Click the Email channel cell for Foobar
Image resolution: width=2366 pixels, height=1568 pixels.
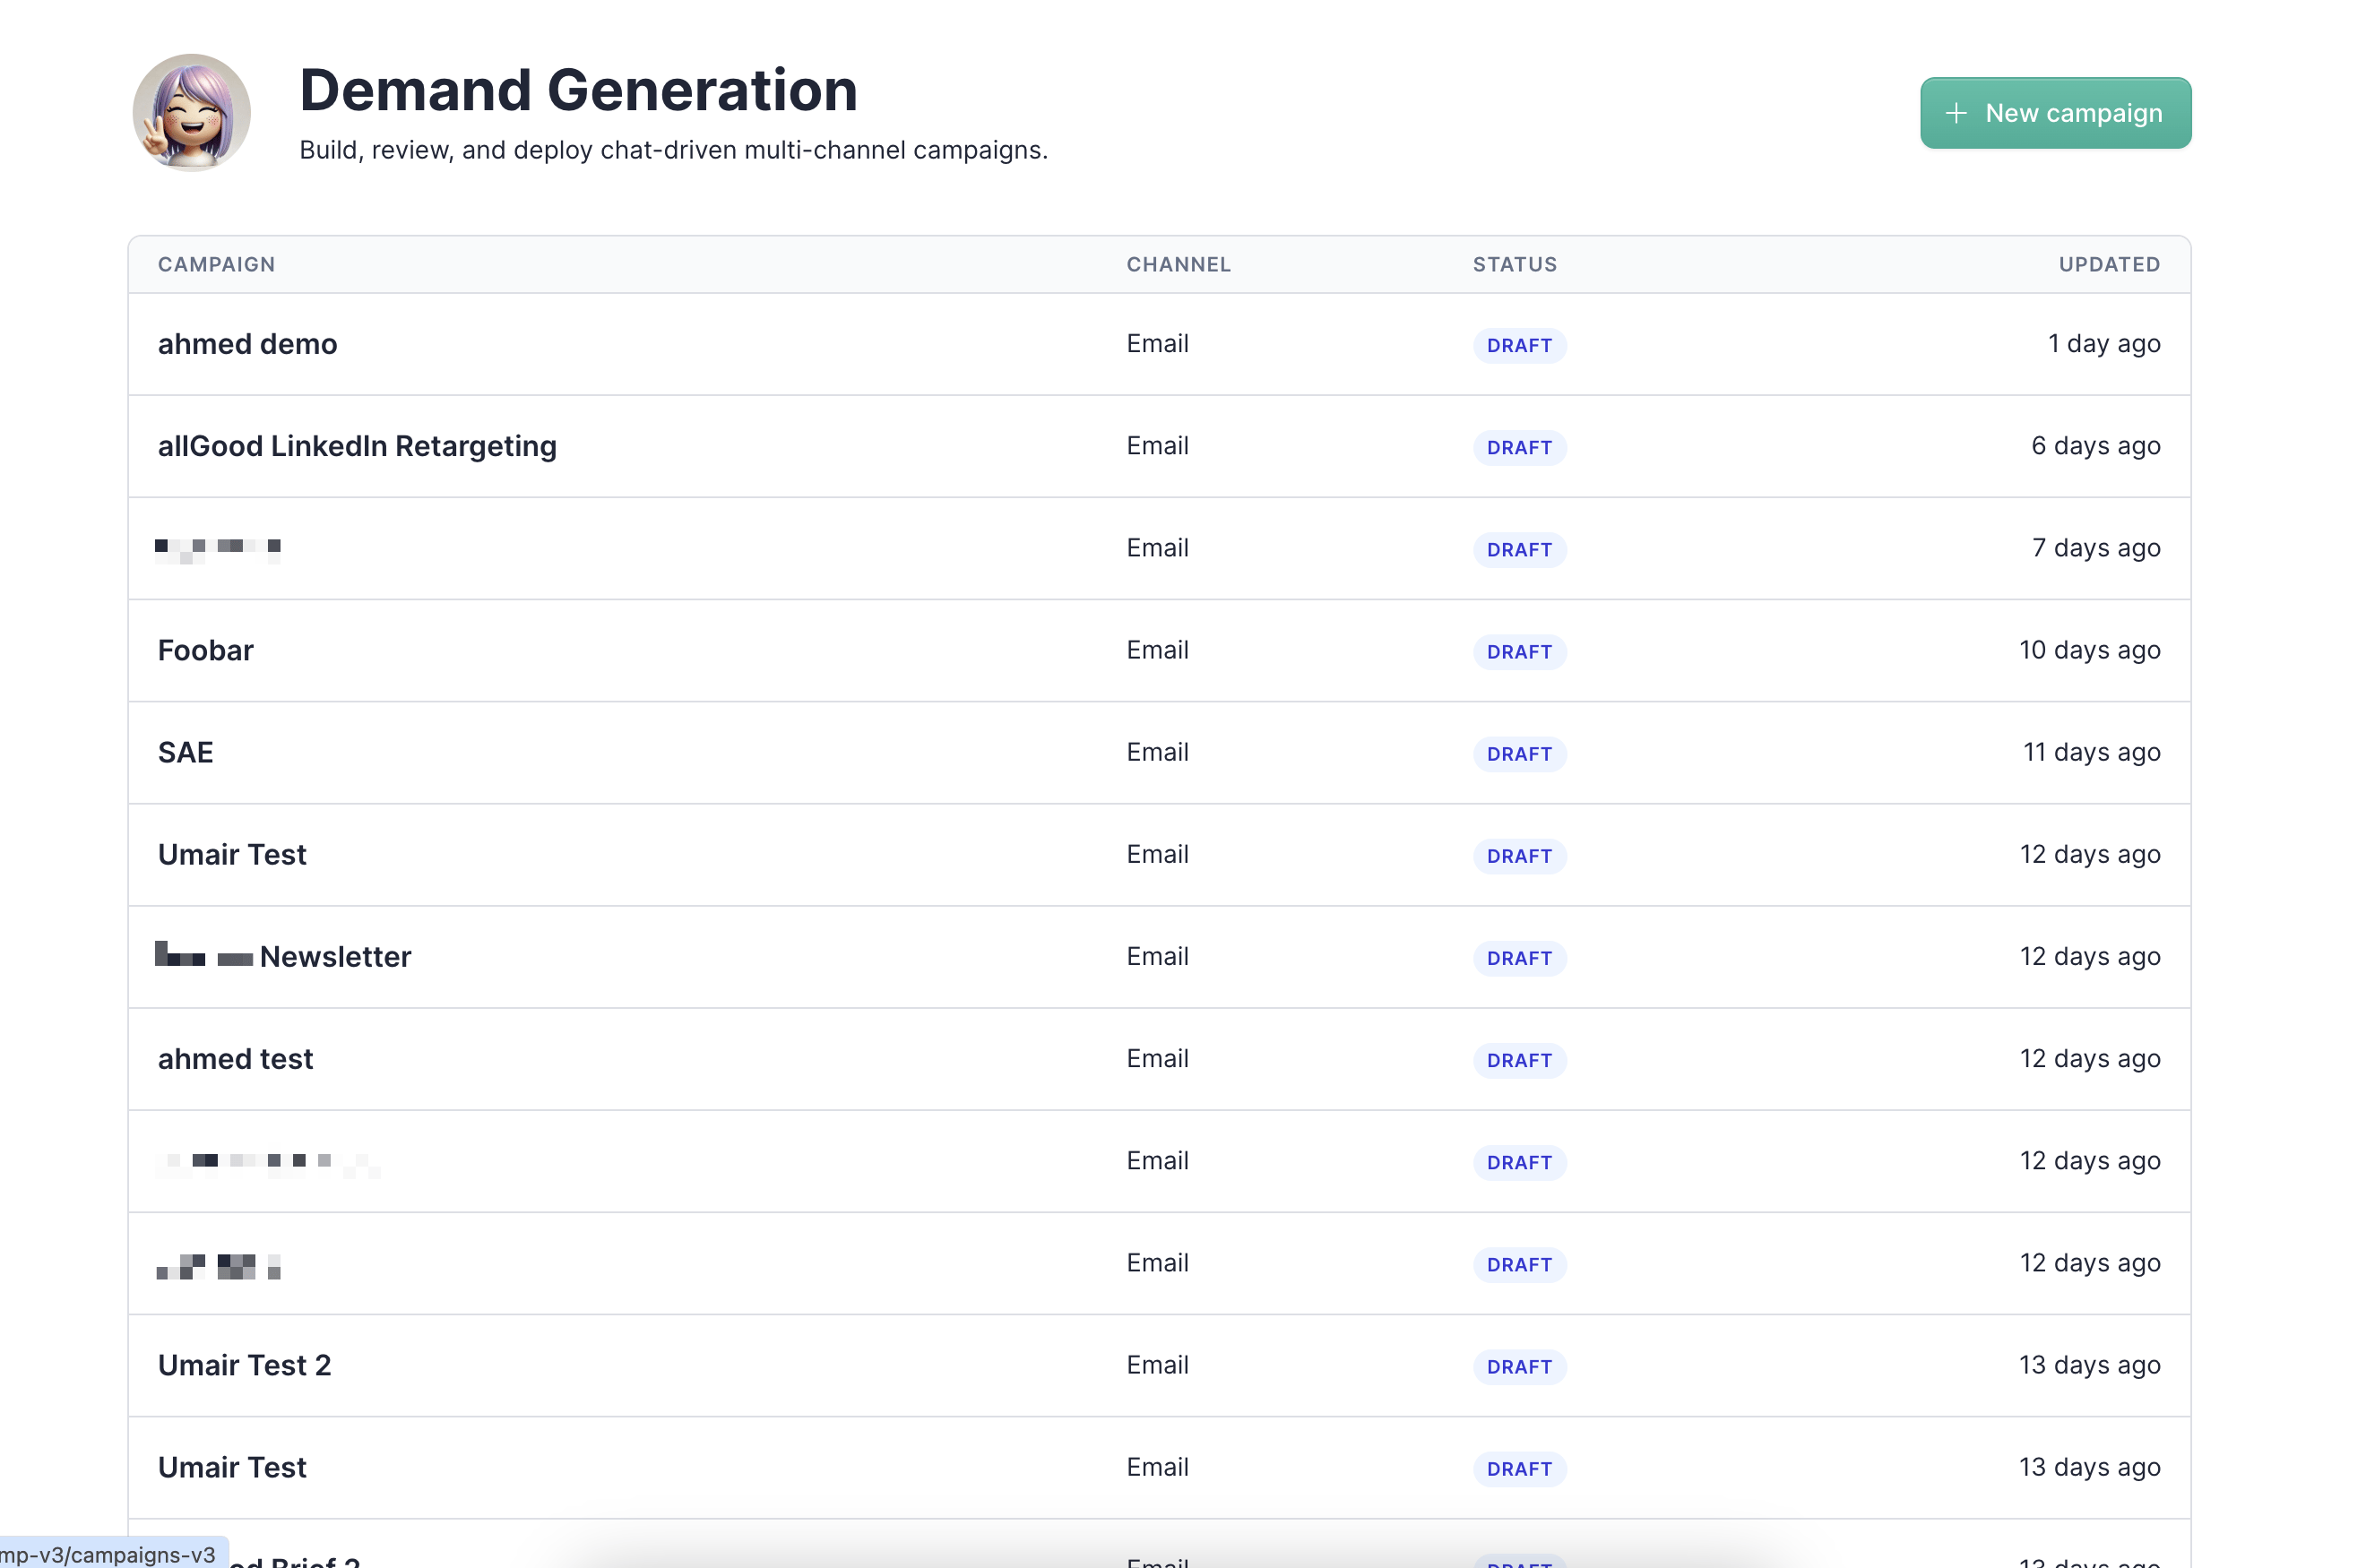(1157, 650)
